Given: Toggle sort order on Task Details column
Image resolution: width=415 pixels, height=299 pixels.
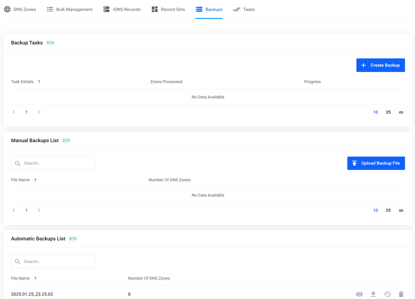Looking at the screenshot, I should pos(39,82).
